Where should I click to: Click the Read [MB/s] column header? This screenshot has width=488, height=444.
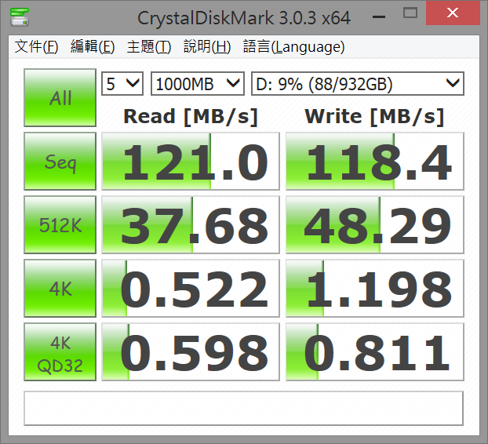pos(191,117)
